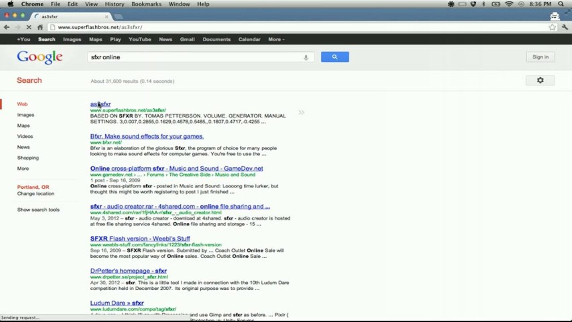Show preview arrows for as3sfxr result
The width and height of the screenshot is (572, 322).
pyautogui.click(x=301, y=112)
